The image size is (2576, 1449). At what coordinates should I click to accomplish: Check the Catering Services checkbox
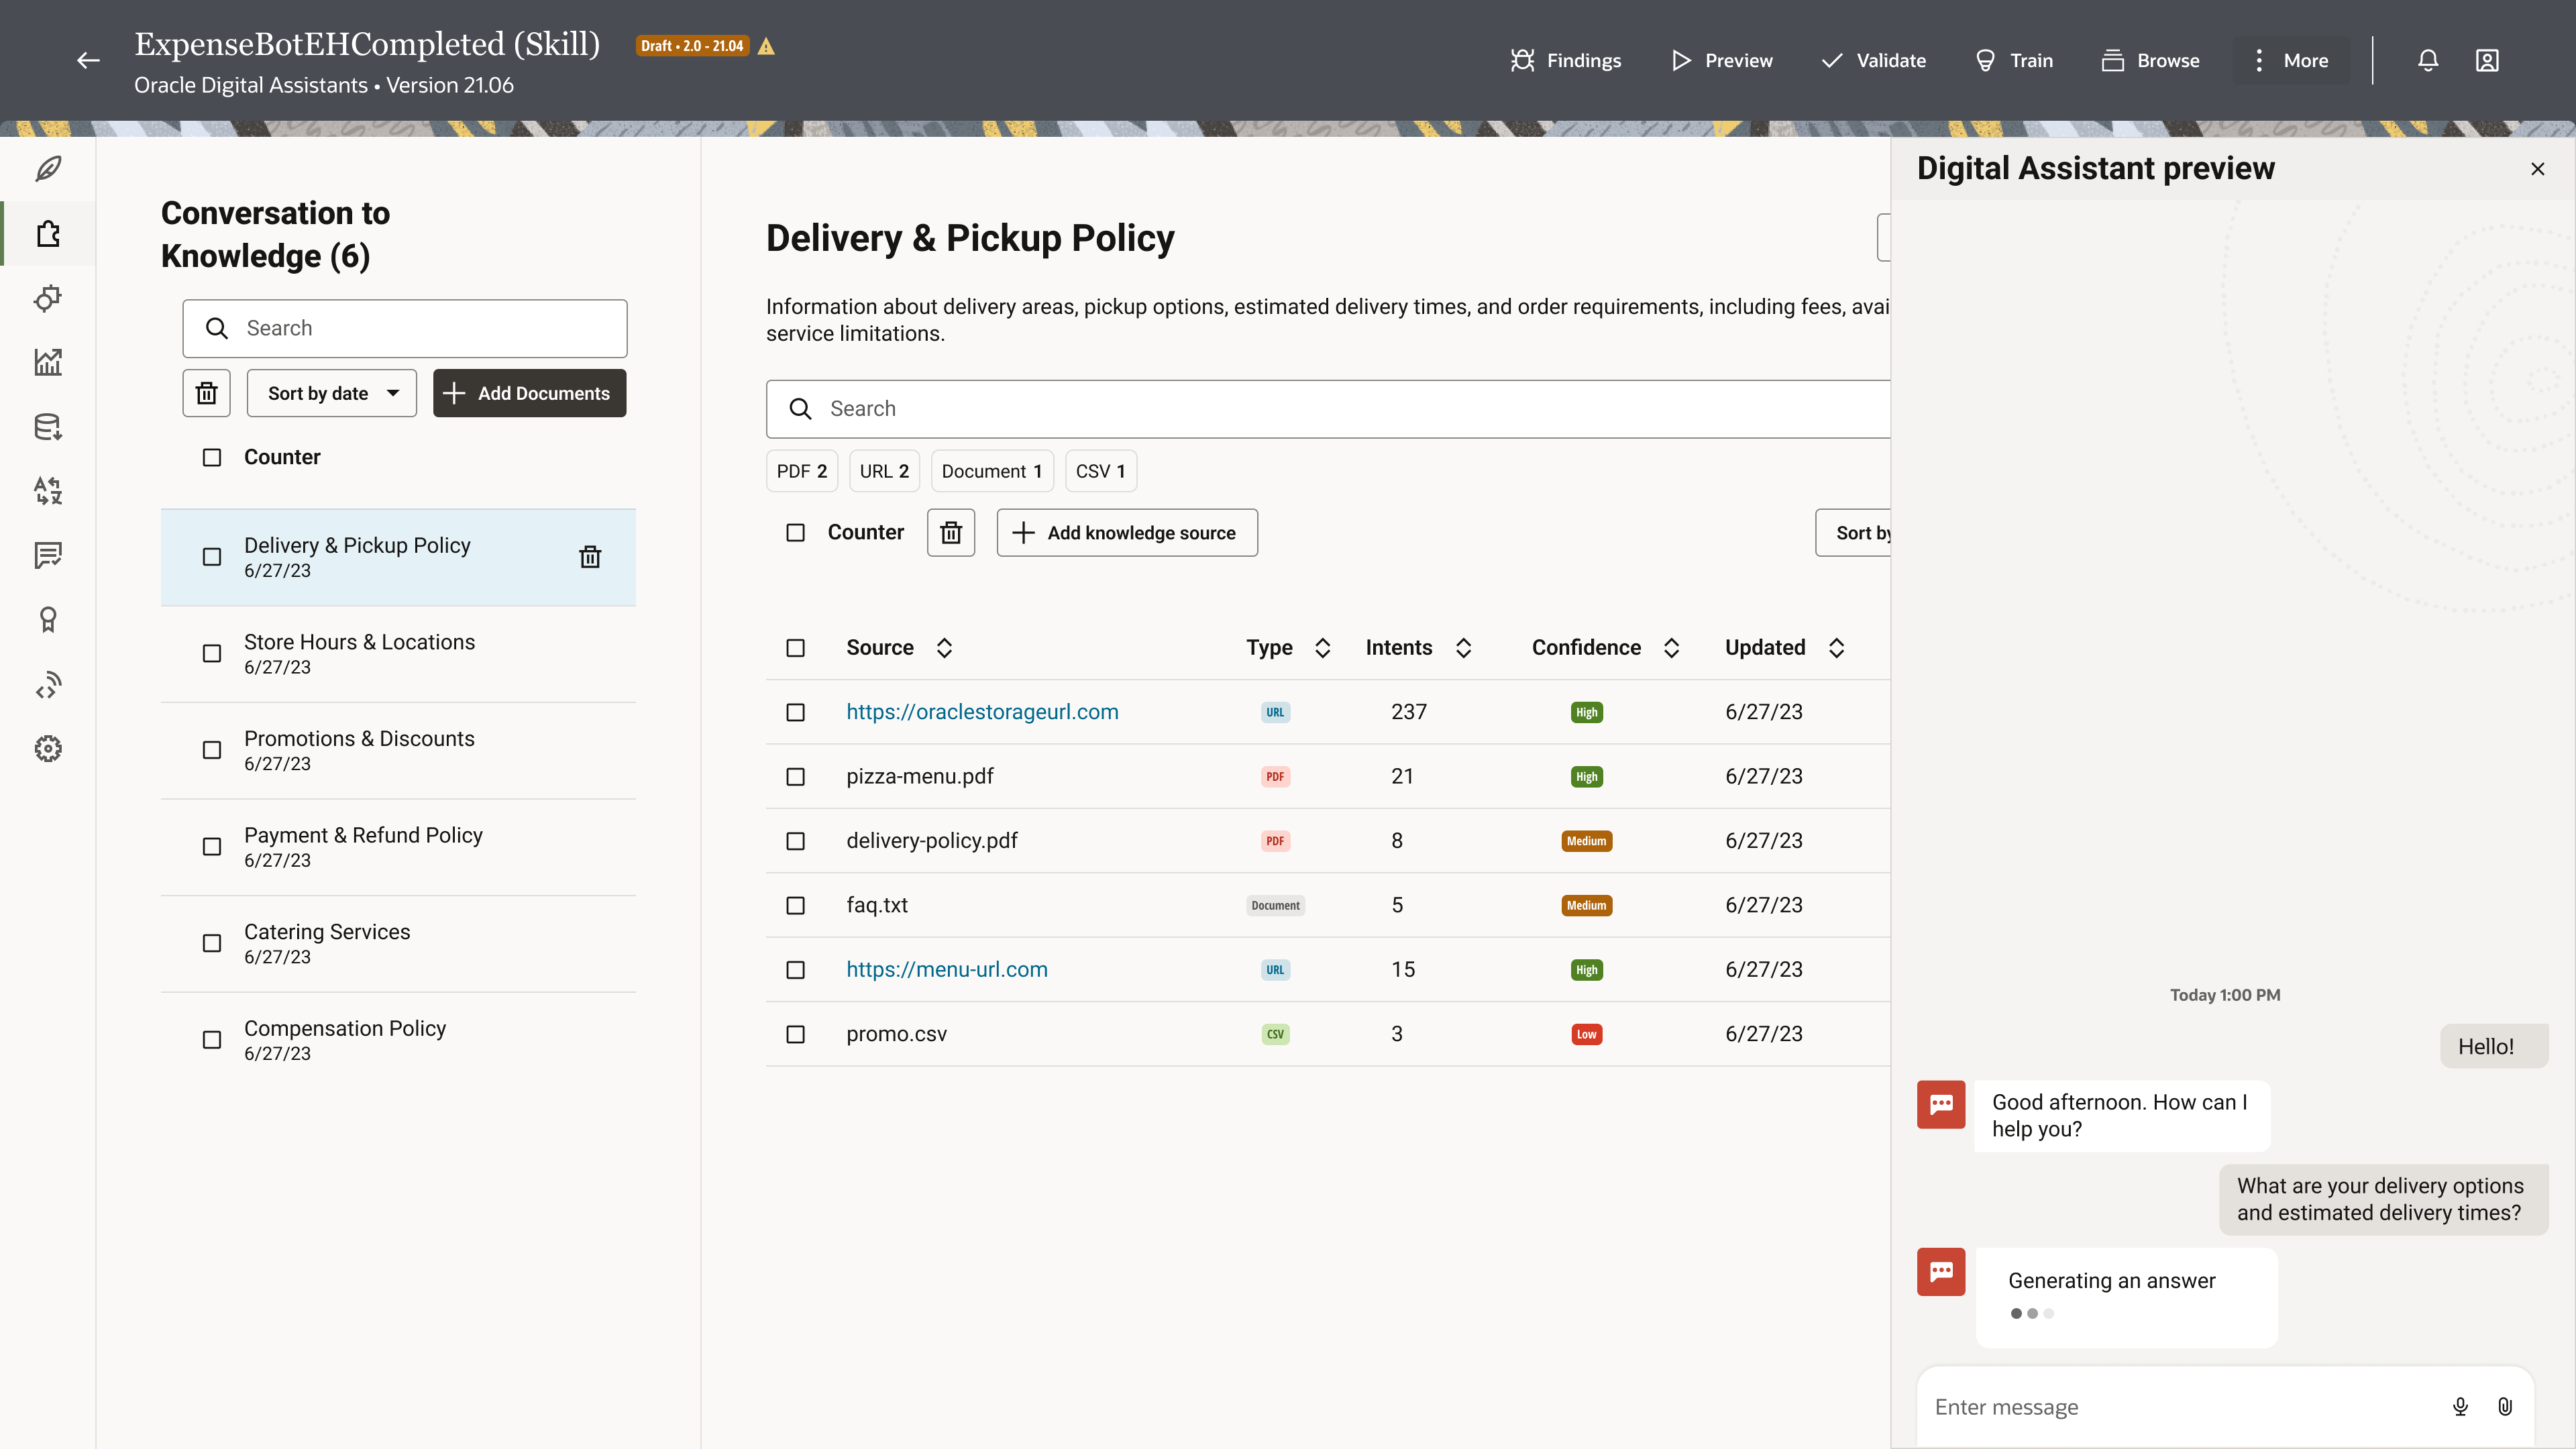coord(212,944)
